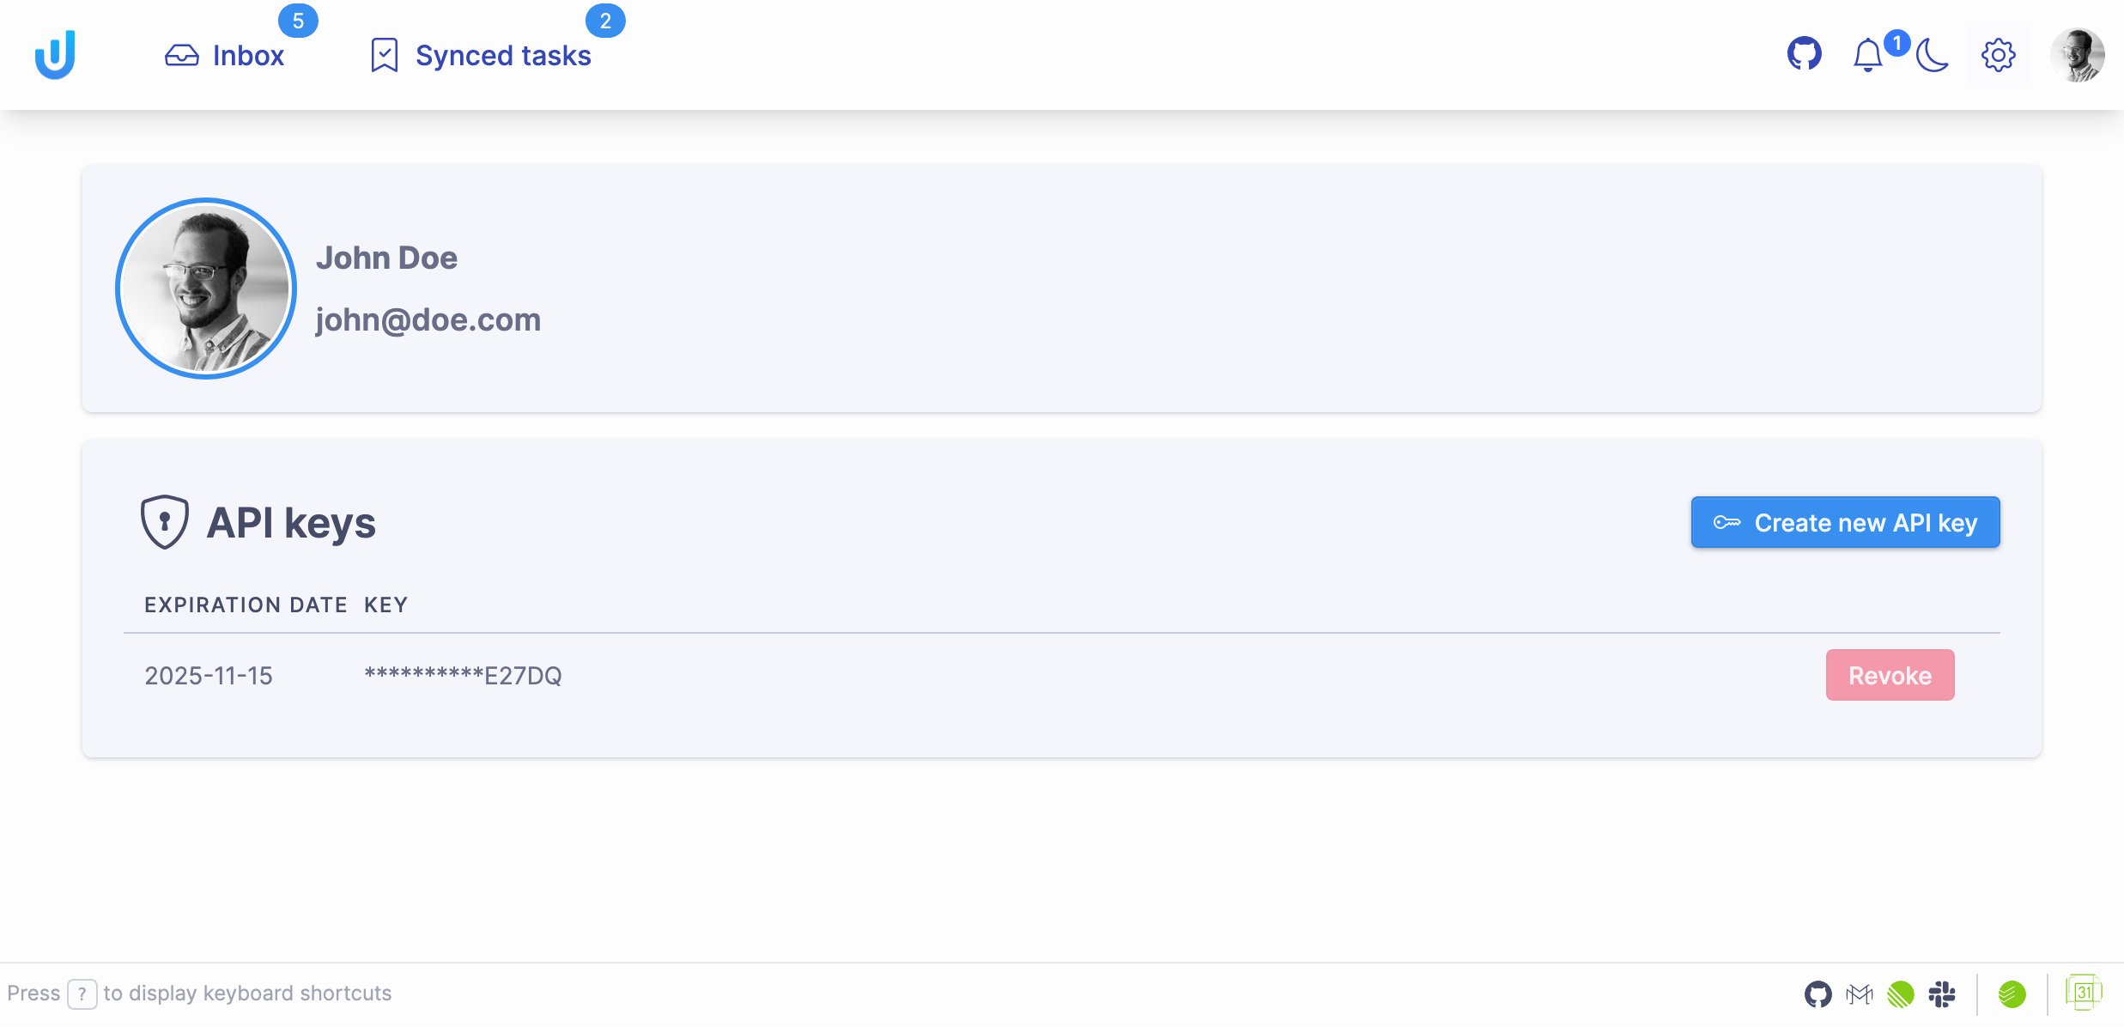Select the Slack integration icon
This screenshot has width=2124, height=1027.
[1943, 994]
